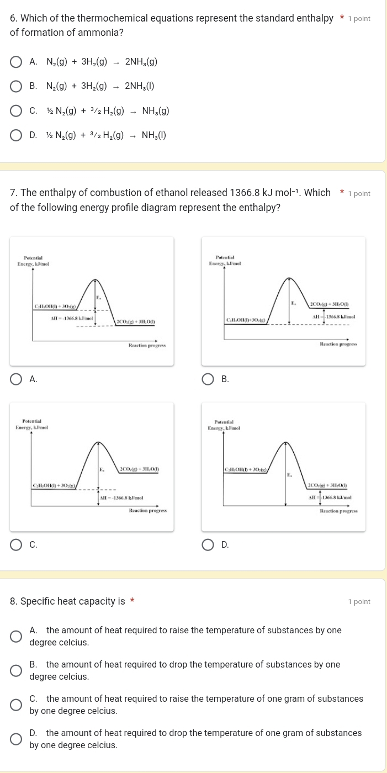View the diagram C image enlarged
The height and width of the screenshot is (773, 387).
point(92,467)
